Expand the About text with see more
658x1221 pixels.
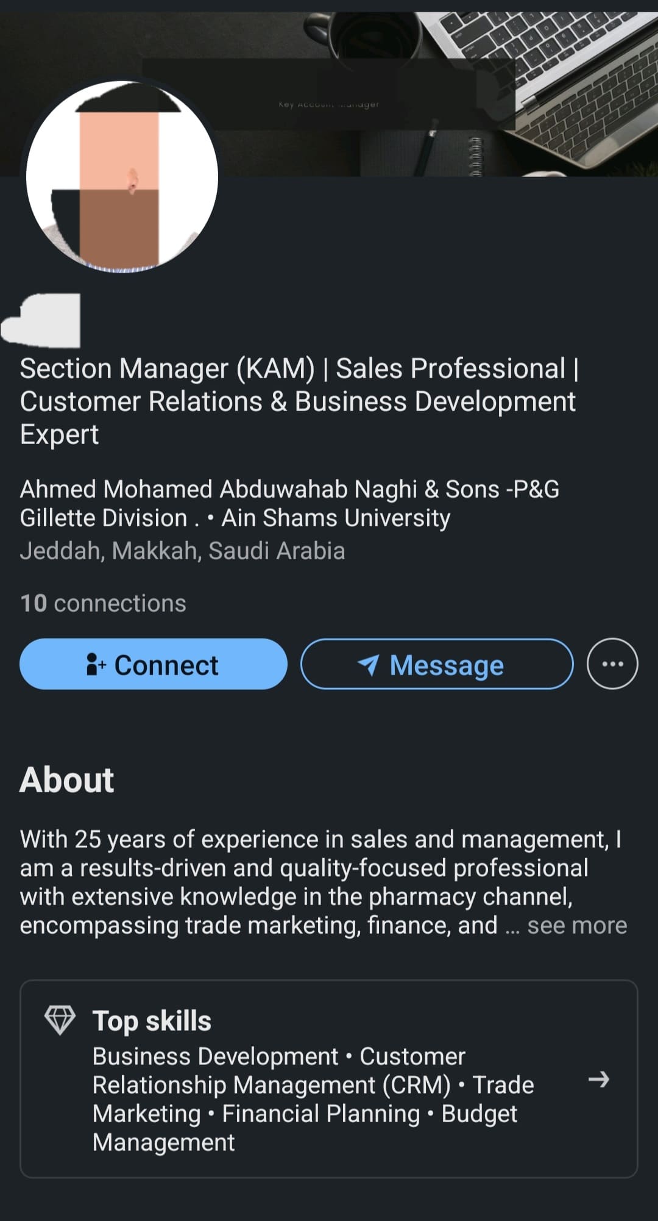pos(577,925)
